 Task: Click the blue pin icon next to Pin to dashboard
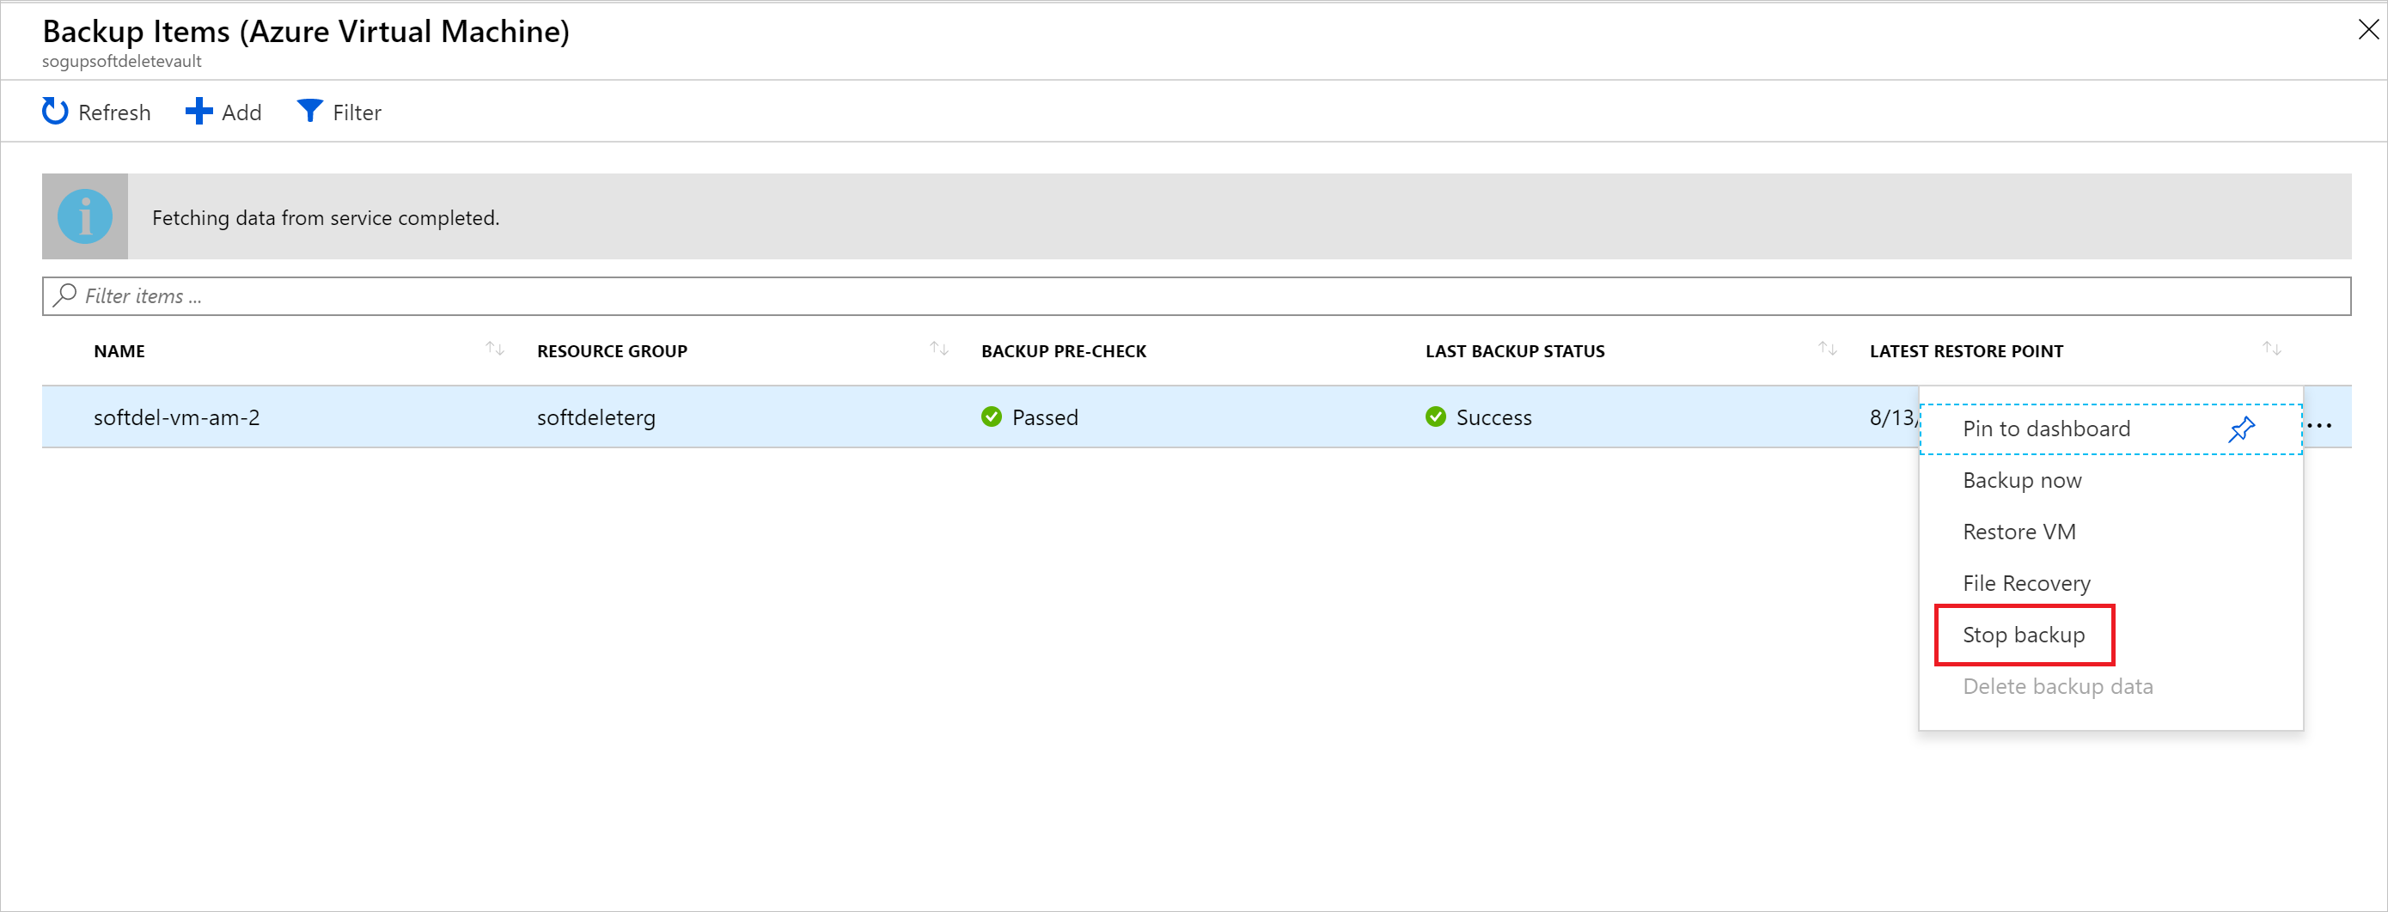coord(2242,429)
